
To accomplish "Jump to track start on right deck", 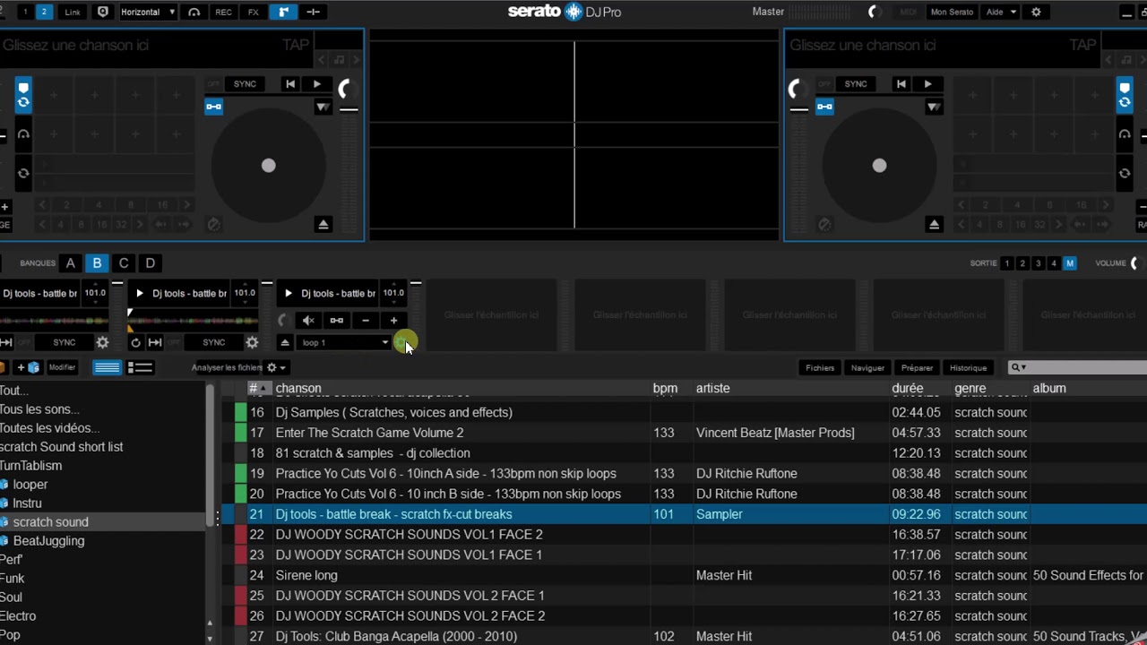I will [x=901, y=84].
